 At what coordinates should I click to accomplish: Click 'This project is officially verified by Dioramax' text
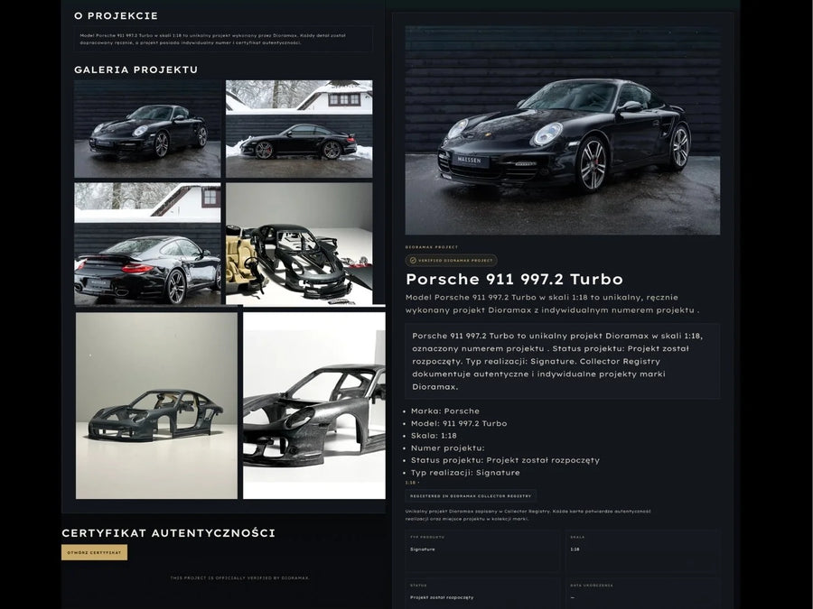click(239, 578)
